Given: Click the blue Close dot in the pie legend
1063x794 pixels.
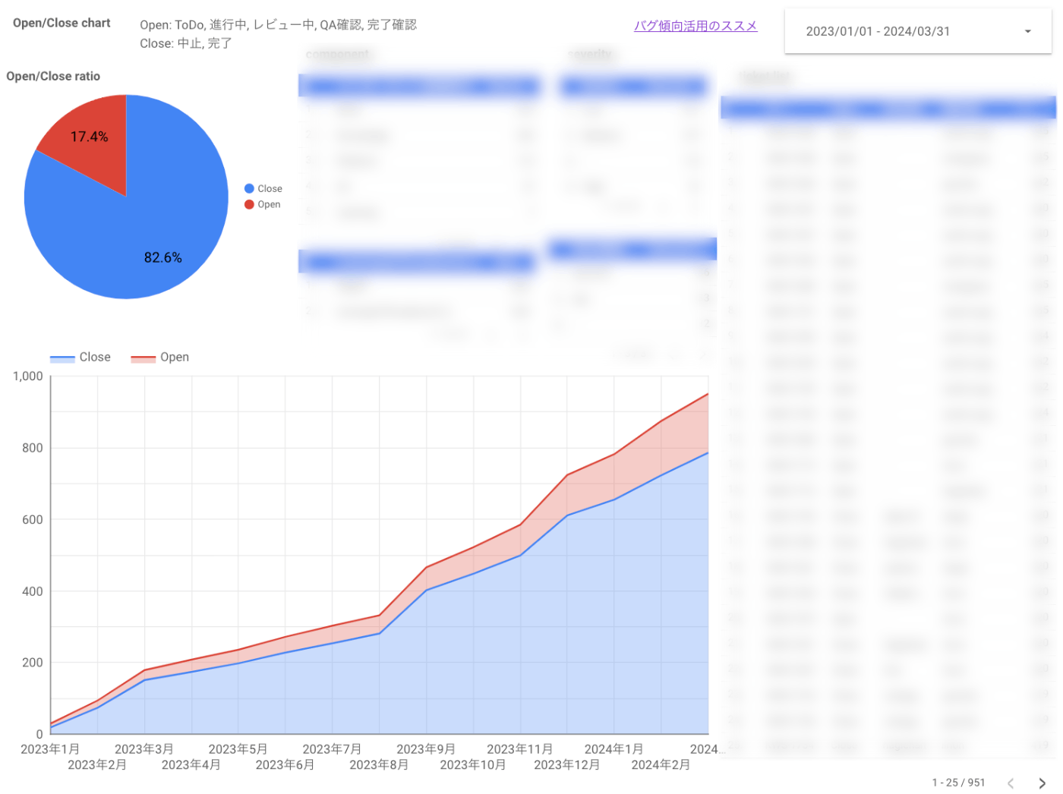Looking at the screenshot, I should coord(248,188).
